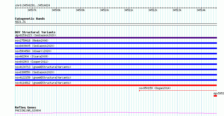Screen dimensions: 224x116
Task: Click the partially visible dgv5953 label
Action: tap(219, 93)
